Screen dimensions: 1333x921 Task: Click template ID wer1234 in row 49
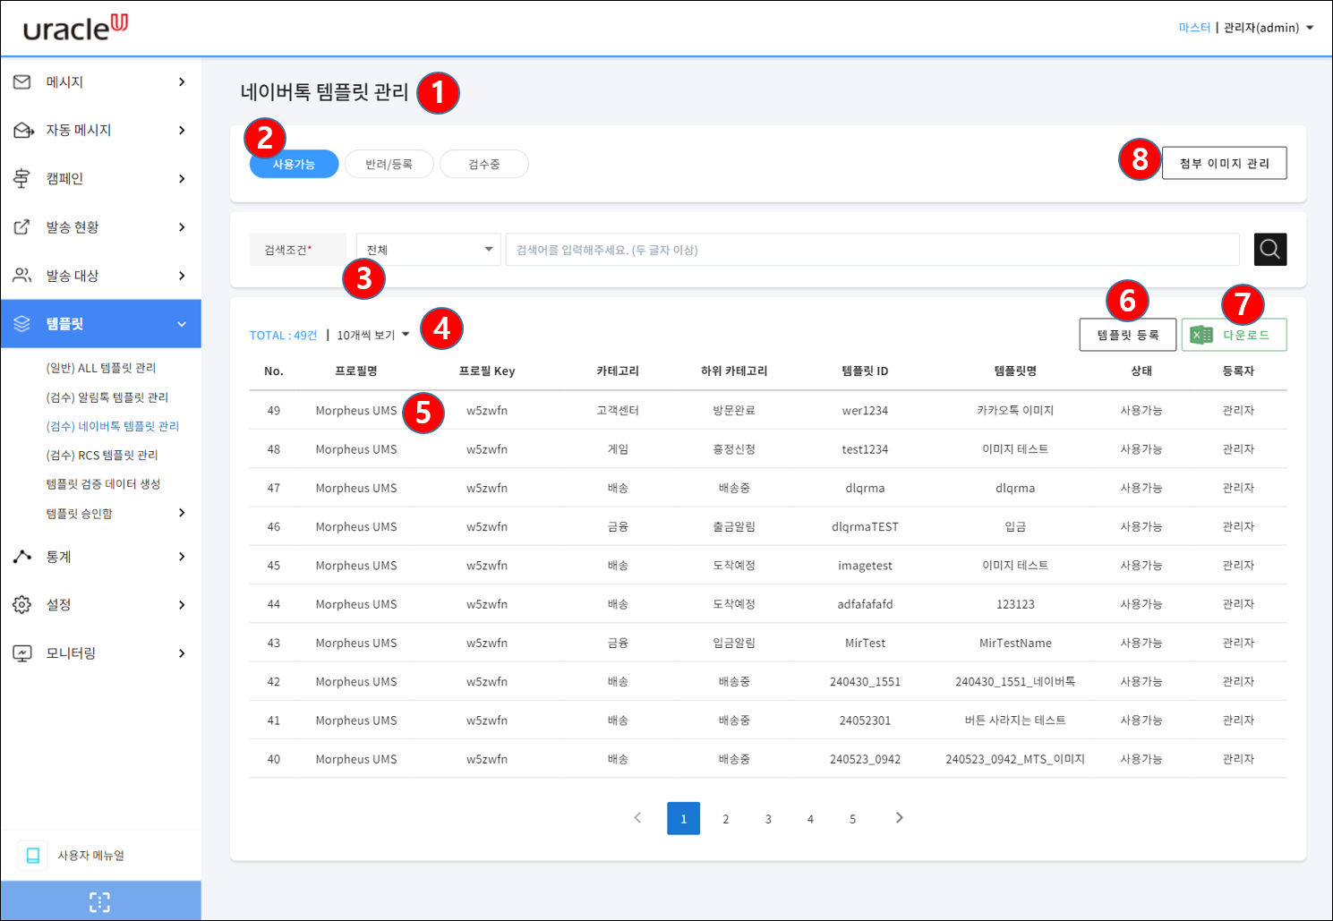click(x=865, y=411)
